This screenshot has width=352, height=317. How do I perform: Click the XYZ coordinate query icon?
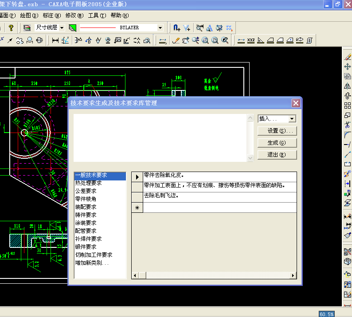251,40
